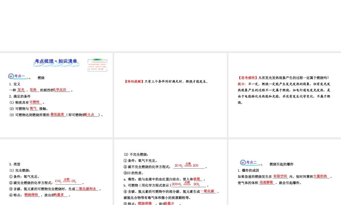Image resolution: width=341 pixels, height=205 pixels.
Task: Open the slide with 【特别提醒】 reminder
Action: point(170,95)
